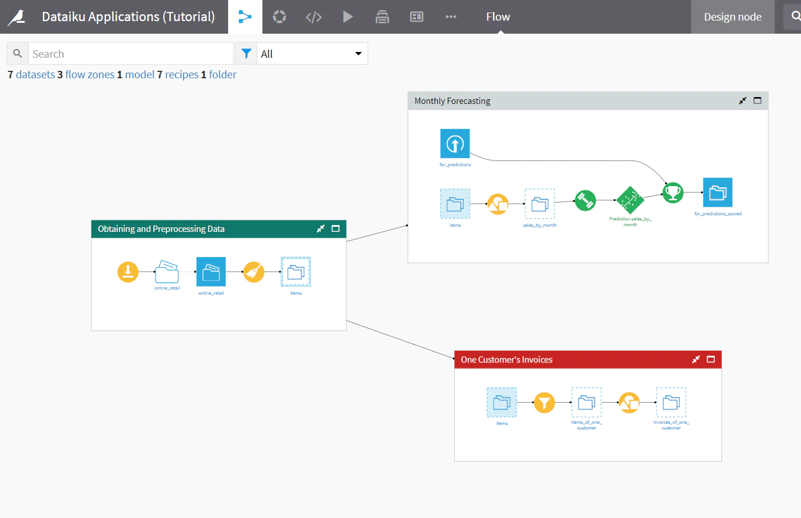The width and height of the screenshot is (801, 518).
Task: Click the for_predictions_scored label text
Action: (718, 214)
